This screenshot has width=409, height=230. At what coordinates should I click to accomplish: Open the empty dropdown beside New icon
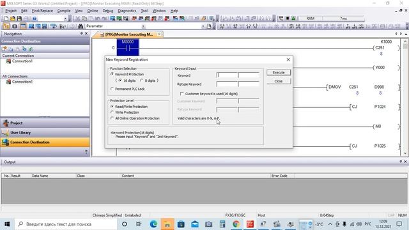tap(65, 19)
